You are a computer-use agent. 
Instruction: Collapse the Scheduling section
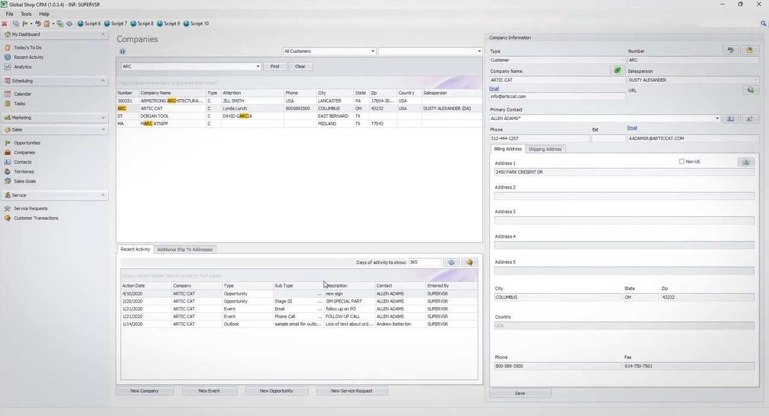coord(103,80)
